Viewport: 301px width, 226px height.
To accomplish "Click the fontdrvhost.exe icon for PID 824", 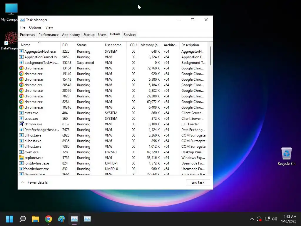I will pyautogui.click(x=21, y=163).
